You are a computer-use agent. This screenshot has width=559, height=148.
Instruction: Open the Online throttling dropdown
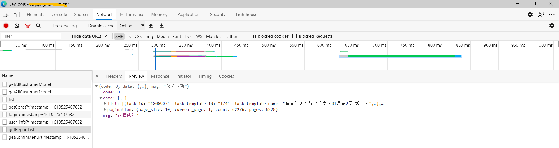click(132, 26)
